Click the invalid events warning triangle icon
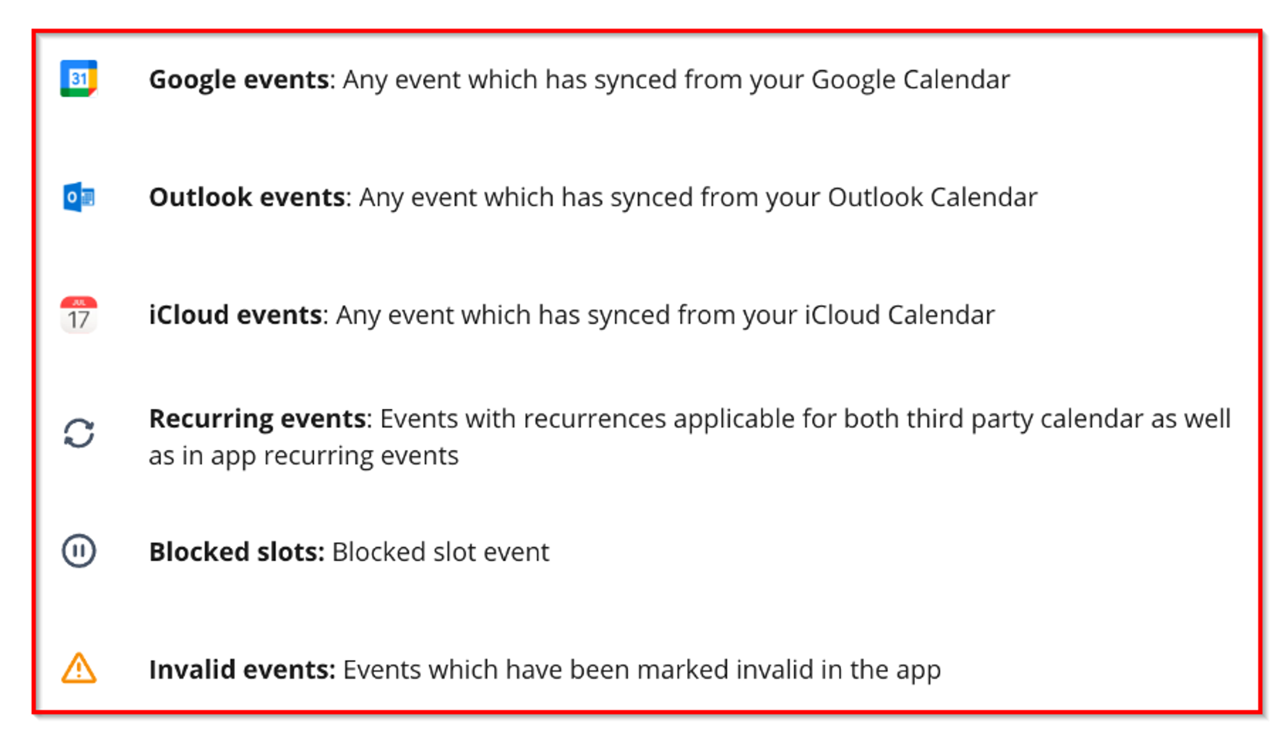Screen dimensions: 1282x737 click(79, 668)
